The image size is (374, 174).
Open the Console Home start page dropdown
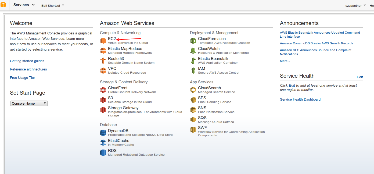point(29,103)
